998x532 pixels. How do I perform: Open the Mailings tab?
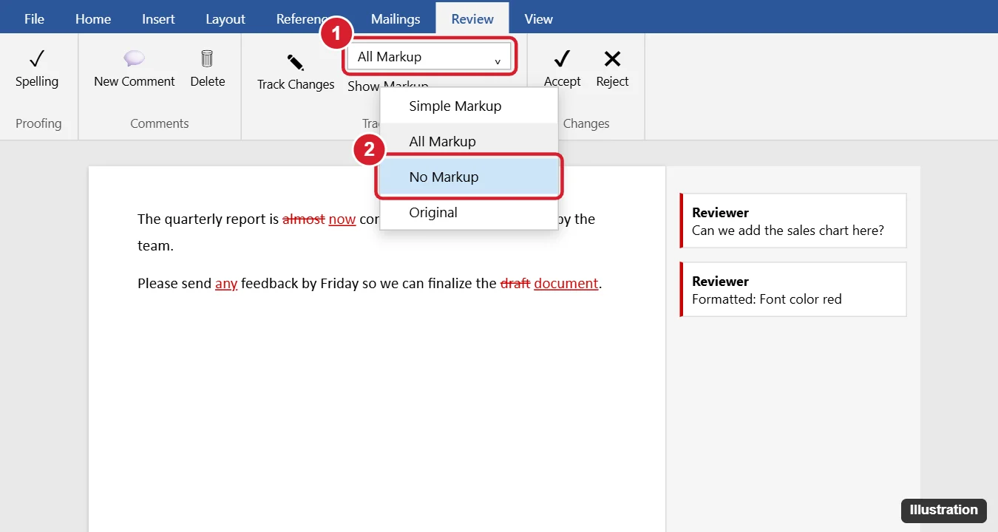pos(396,19)
